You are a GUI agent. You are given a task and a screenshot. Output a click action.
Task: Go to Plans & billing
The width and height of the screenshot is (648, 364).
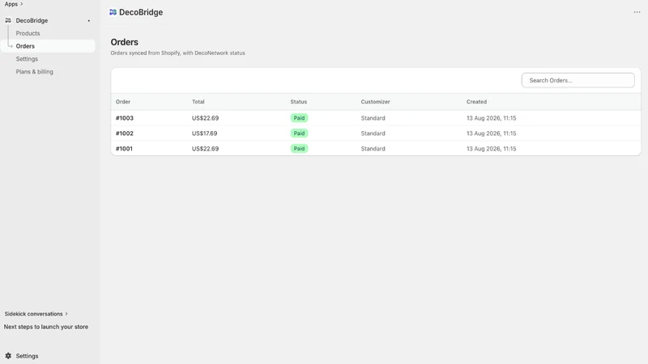tap(34, 72)
